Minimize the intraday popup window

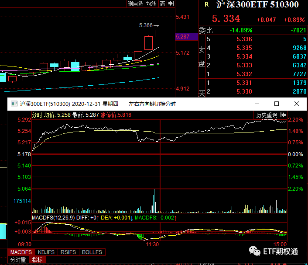click(x=257, y=104)
